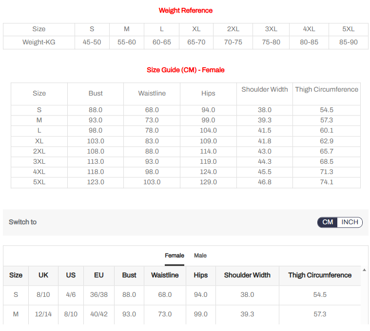The height and width of the screenshot is (331, 370).
Task: Click the EU column header
Action: click(x=99, y=275)
